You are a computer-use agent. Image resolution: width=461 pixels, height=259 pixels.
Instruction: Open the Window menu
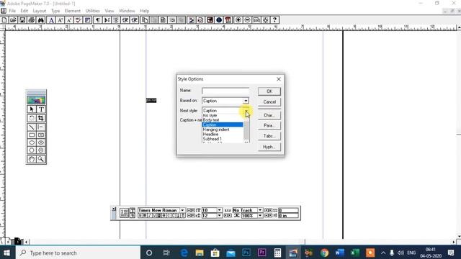(x=127, y=11)
